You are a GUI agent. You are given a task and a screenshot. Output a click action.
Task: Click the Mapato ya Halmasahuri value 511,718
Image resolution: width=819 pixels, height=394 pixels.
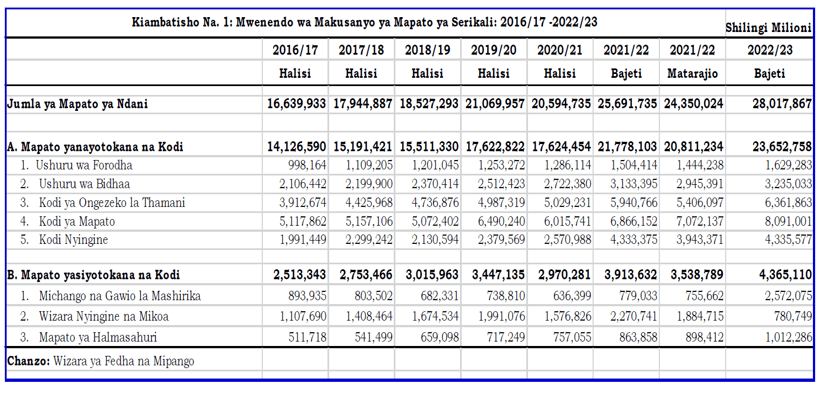(x=307, y=337)
